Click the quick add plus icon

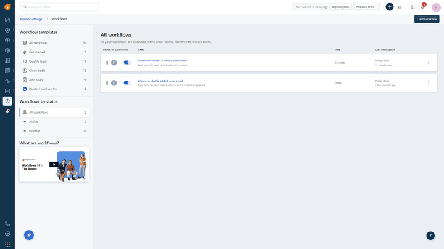click(390, 7)
